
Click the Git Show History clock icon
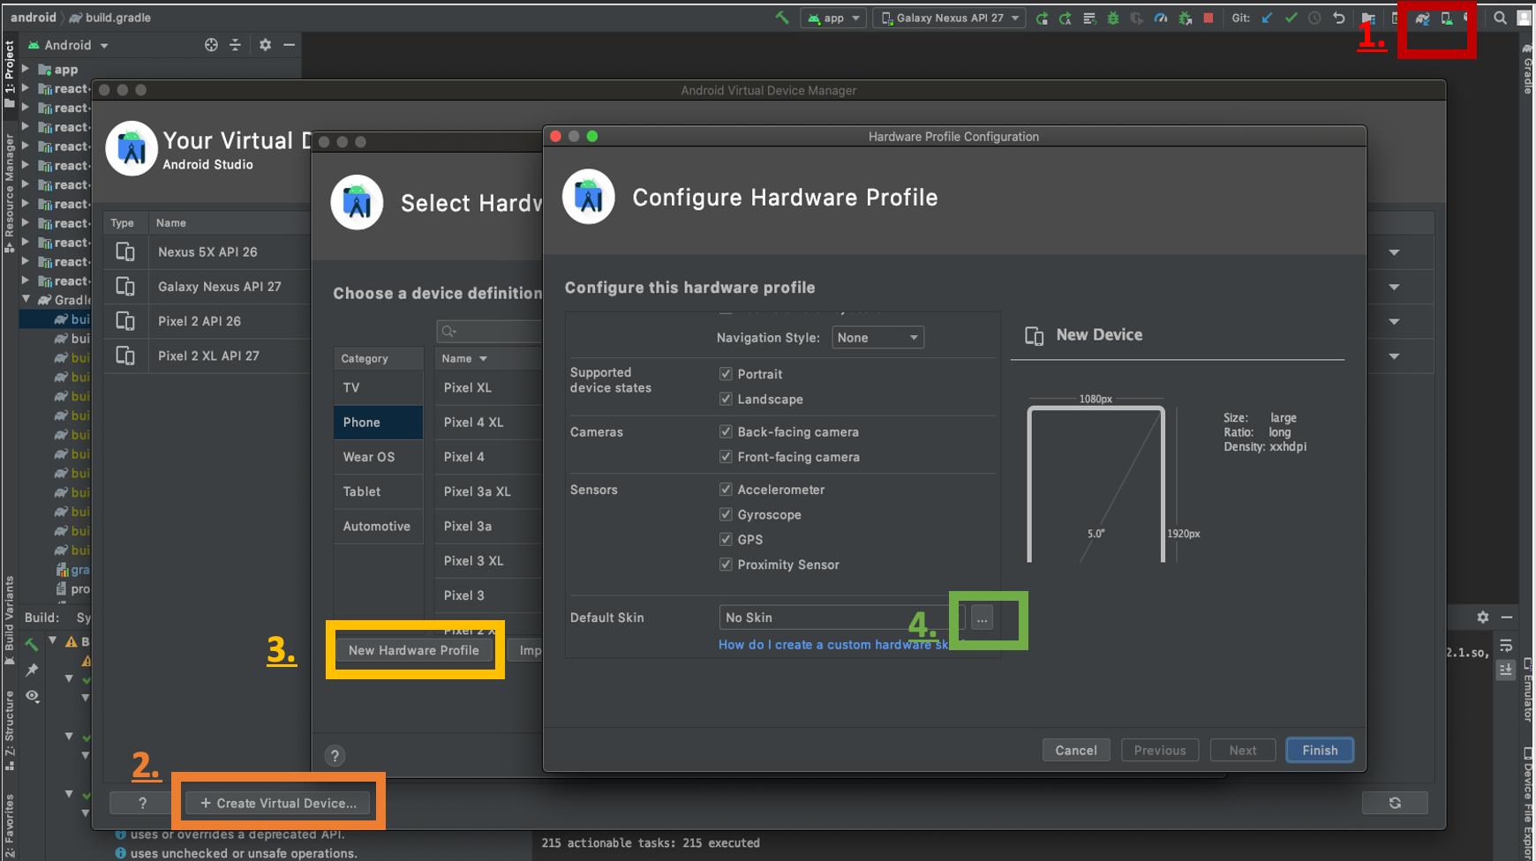click(1314, 18)
